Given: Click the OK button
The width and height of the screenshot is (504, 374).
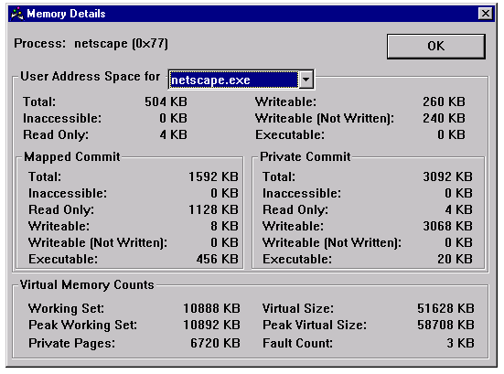Looking at the screenshot, I should click(x=436, y=47).
